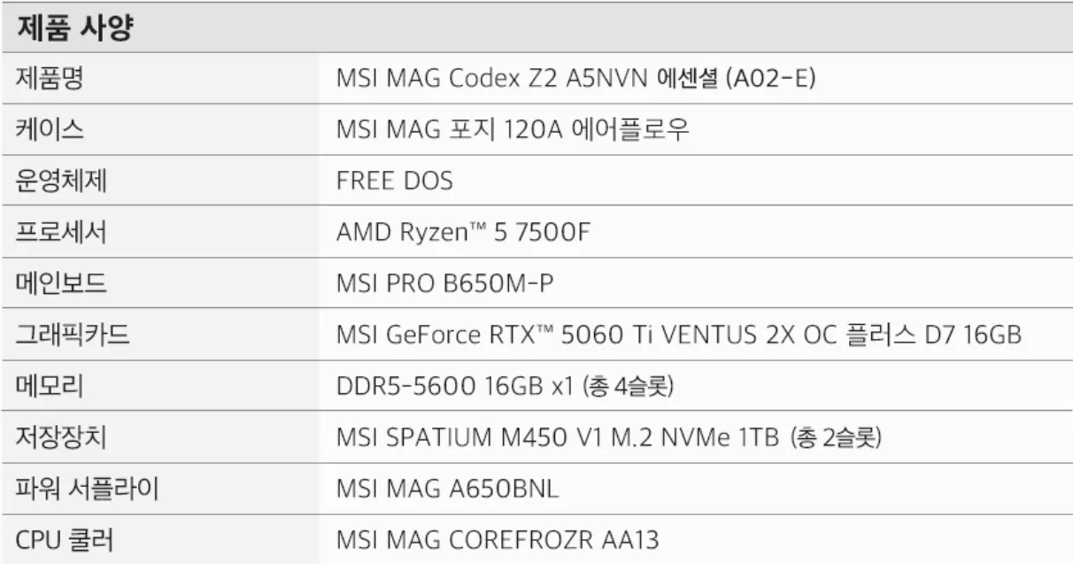Click the 메모리 row label

[55, 386]
